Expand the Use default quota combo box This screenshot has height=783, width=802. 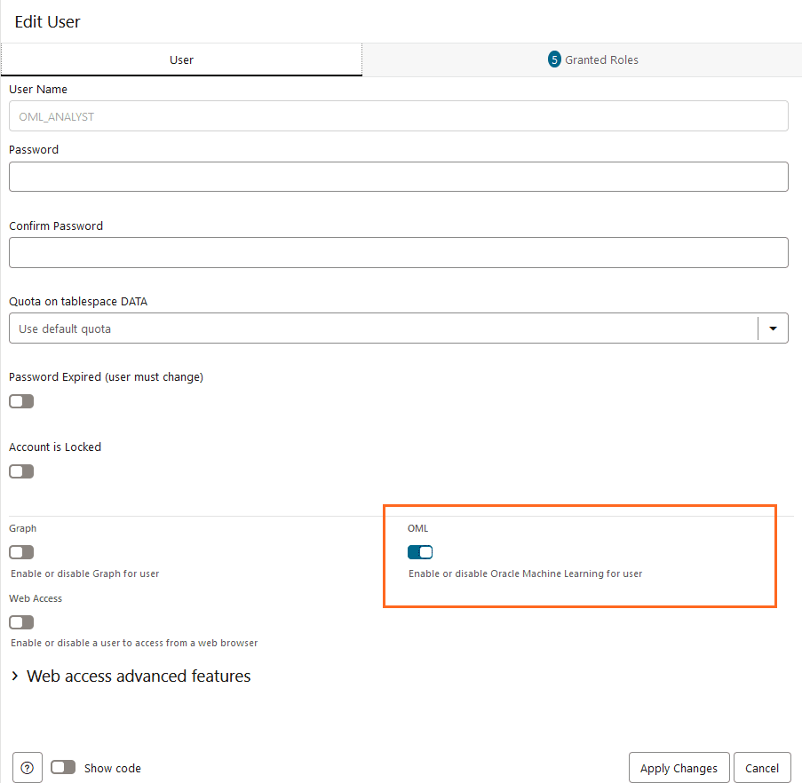tap(391, 328)
